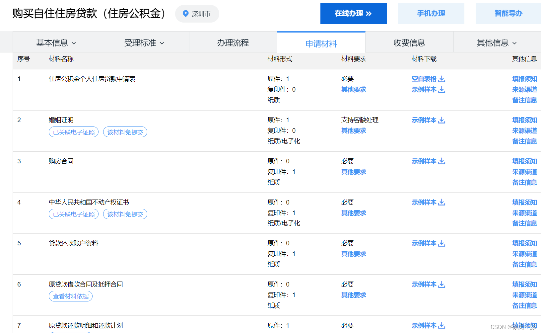Click 该材料免提交 tag under 婚姻证明
This screenshot has width=541, height=333.
click(125, 132)
